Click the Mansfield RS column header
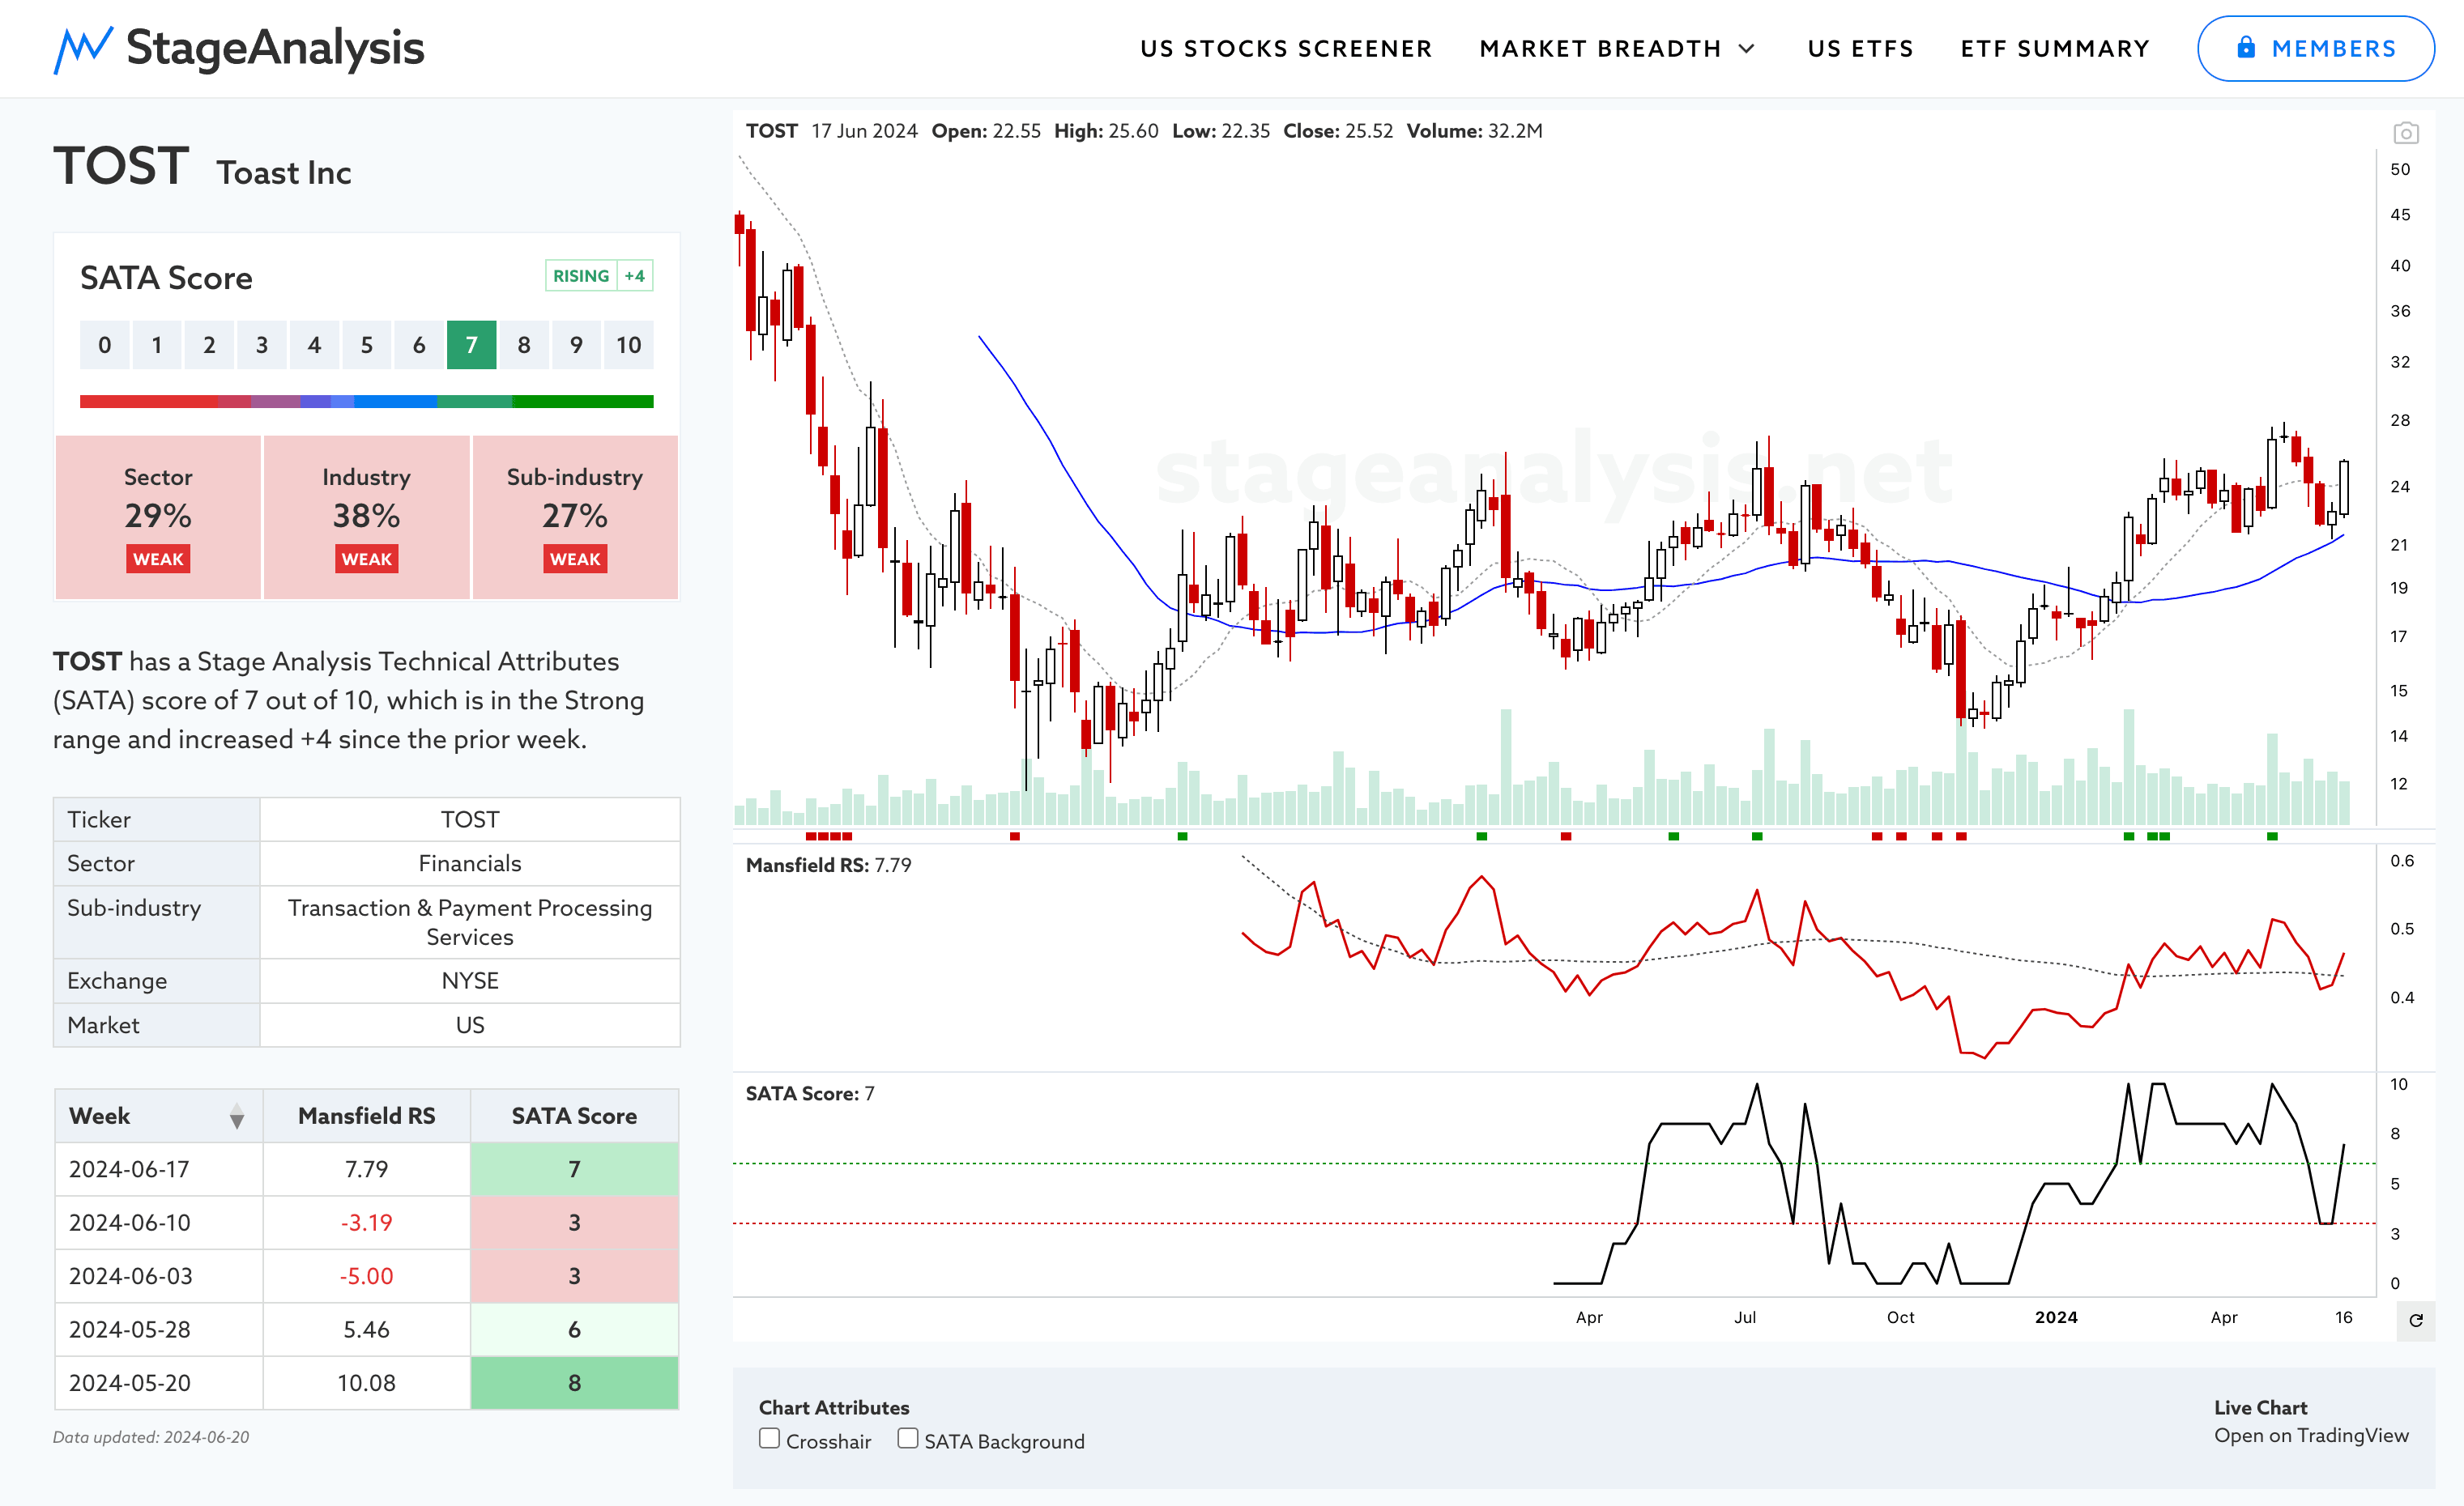The width and height of the screenshot is (2464, 1506). pos(366,1117)
